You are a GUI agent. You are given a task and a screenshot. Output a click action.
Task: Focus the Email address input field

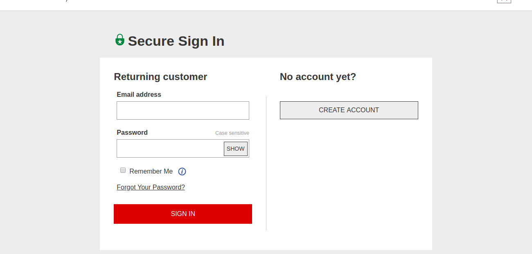click(x=183, y=110)
